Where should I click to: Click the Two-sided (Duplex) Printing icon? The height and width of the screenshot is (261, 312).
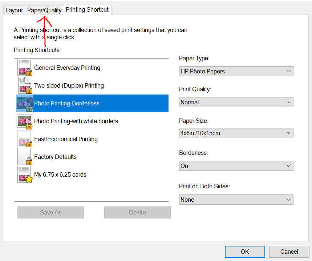pos(25,86)
